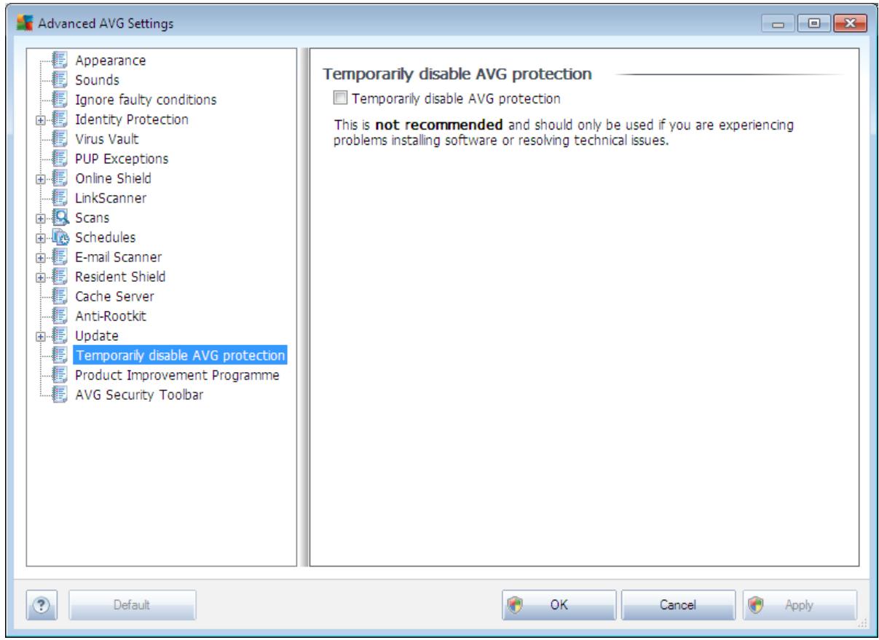
Task: Click the Virus Vault item icon
Action: [61, 139]
